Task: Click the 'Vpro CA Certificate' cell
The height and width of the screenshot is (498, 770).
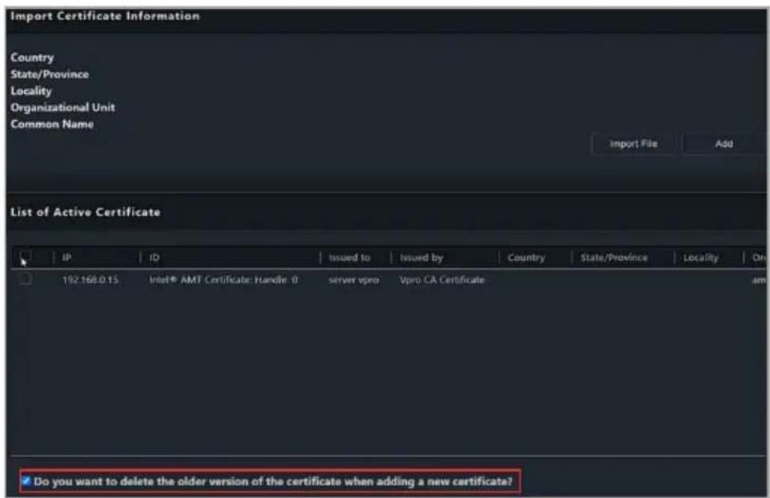Action: pyautogui.click(x=442, y=280)
